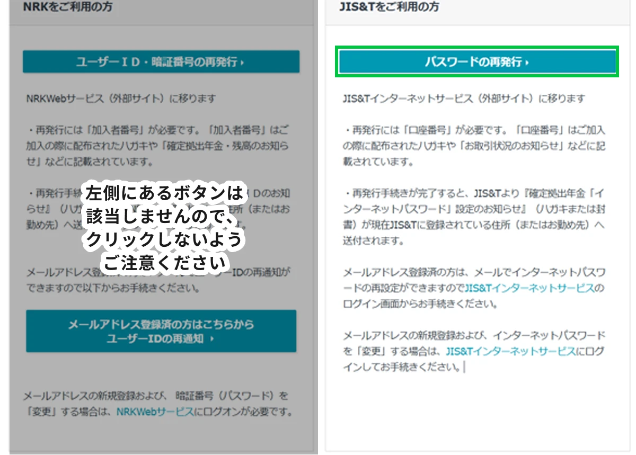
Task: Click the 「加入者番号」が必要です paragraph
Action: (x=157, y=146)
